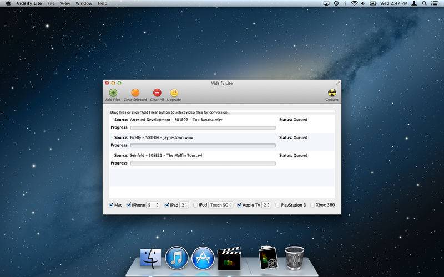
Task: Click the smiley Upgrade icon
Action: pos(174,93)
